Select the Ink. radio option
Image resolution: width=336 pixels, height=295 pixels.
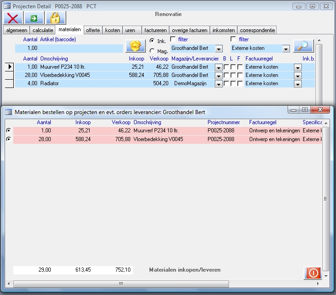(x=152, y=41)
